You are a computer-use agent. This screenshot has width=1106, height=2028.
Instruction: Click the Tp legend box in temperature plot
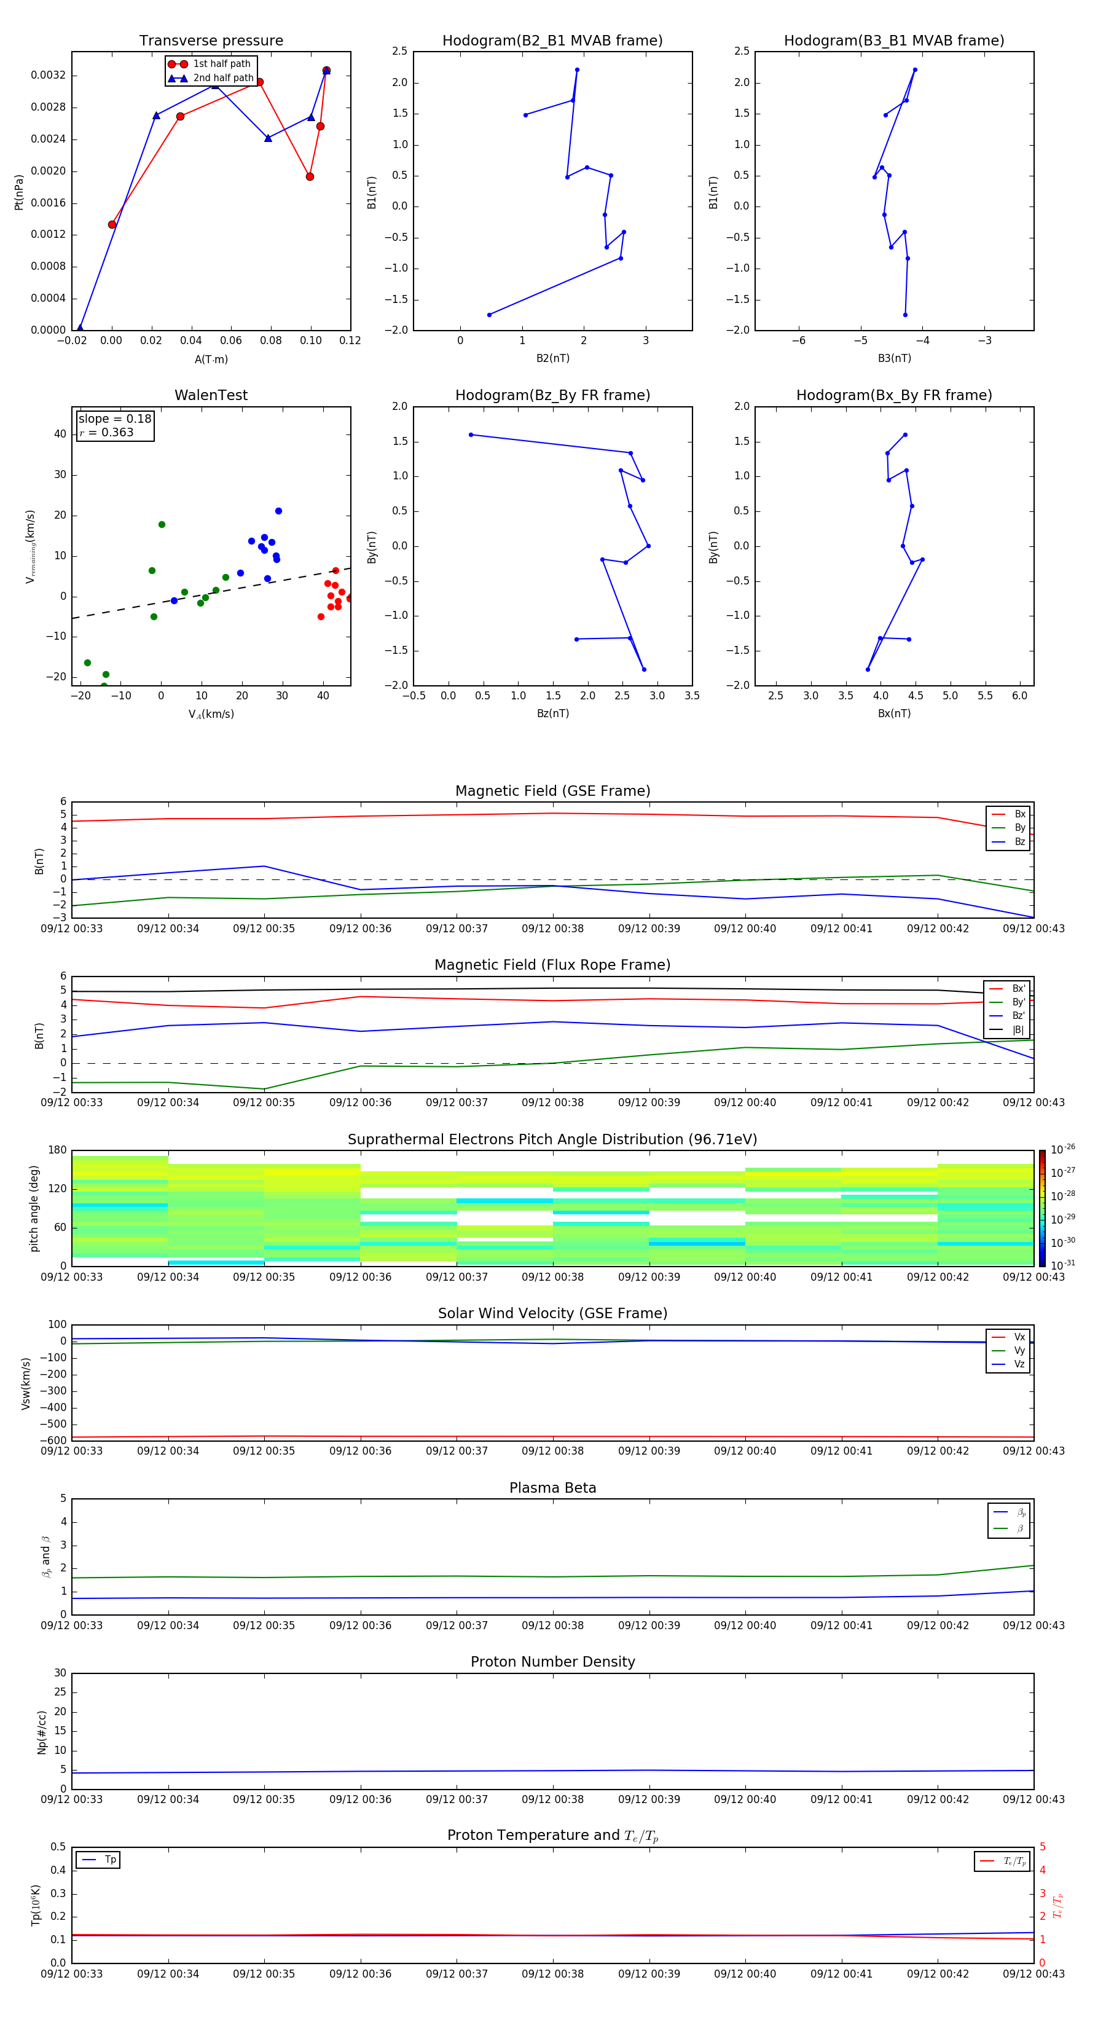click(x=98, y=1860)
